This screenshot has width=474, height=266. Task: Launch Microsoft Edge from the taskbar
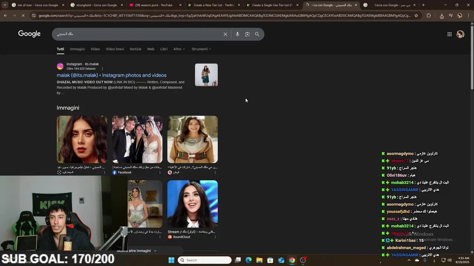tap(248, 260)
